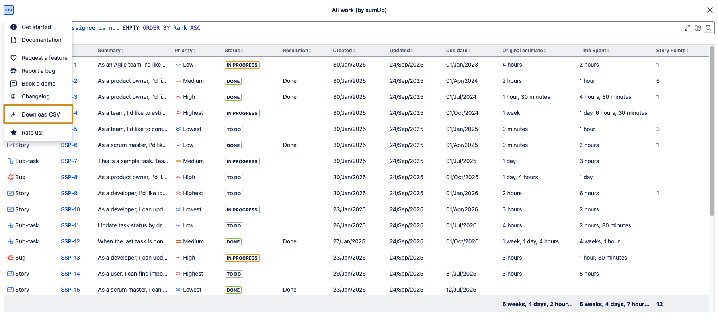Click the Story icon for SSP-9
Image resolution: width=718 pixels, height=323 pixels.
(10, 193)
